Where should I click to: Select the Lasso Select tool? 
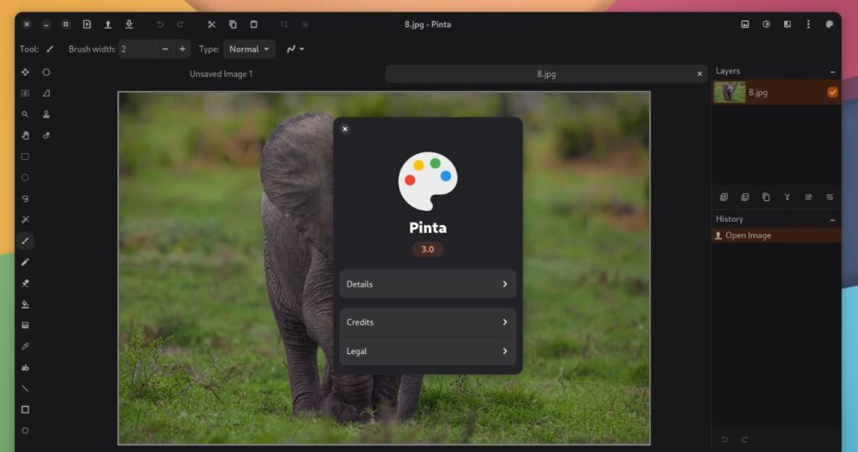point(25,199)
